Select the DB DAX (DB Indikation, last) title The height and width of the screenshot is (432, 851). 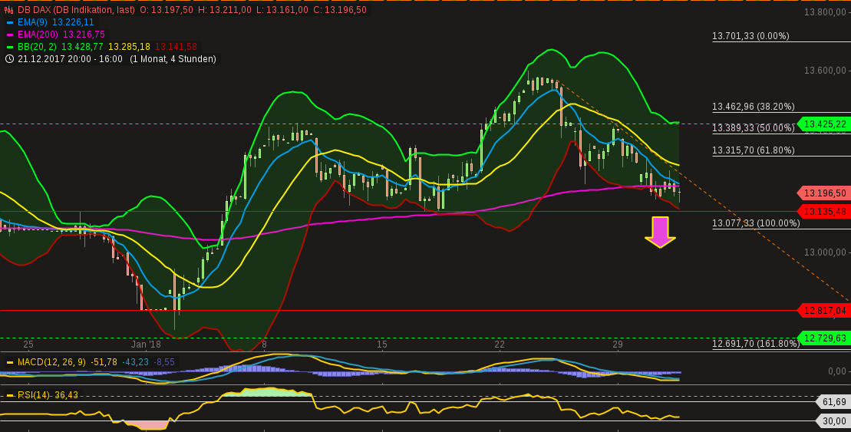click(x=76, y=10)
